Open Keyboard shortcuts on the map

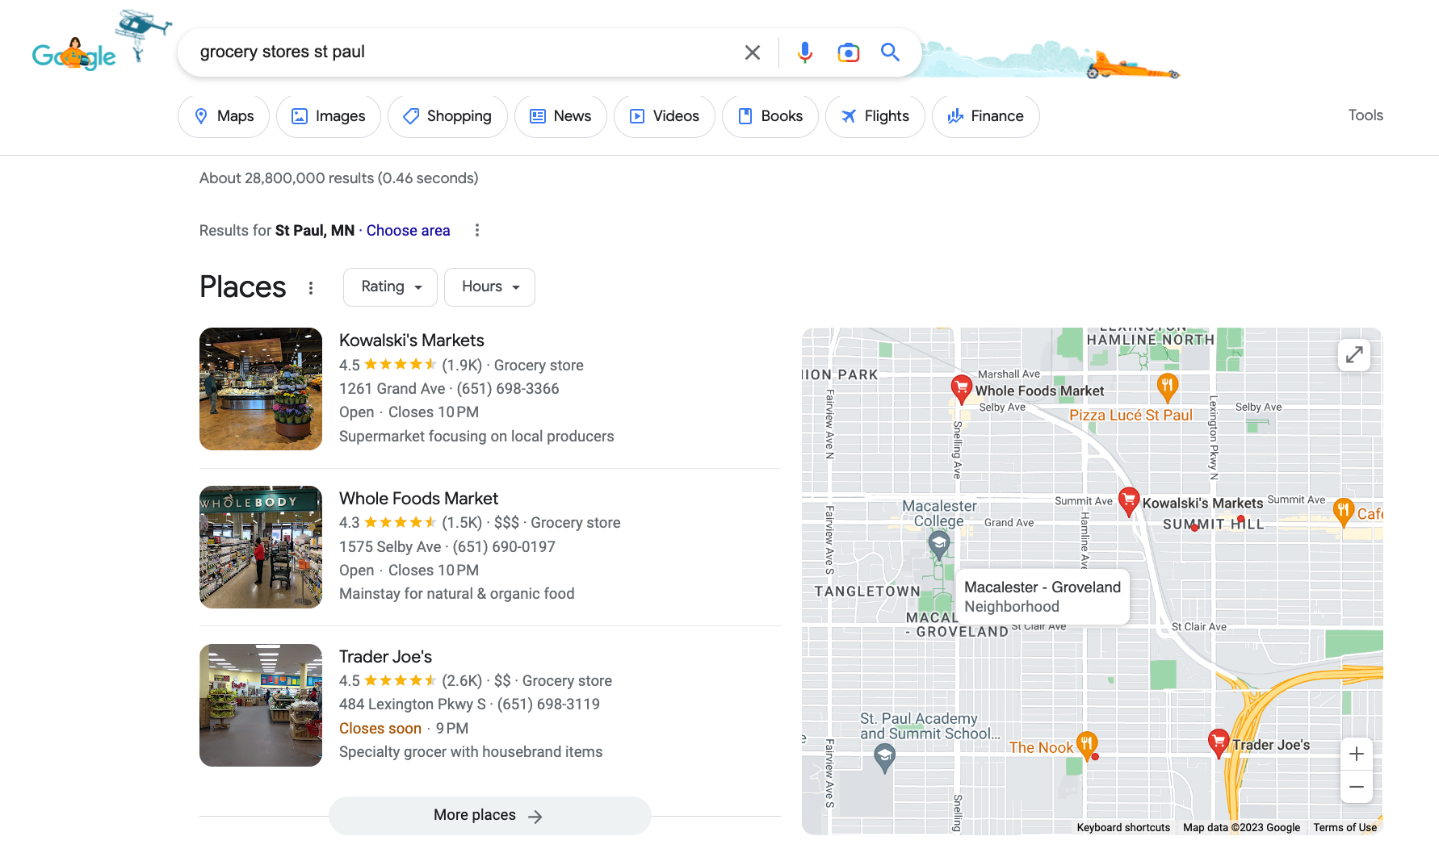click(x=1123, y=827)
